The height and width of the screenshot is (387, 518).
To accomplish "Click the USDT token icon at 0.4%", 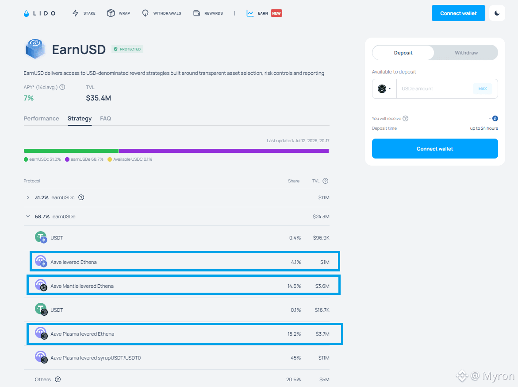I will [x=41, y=237].
